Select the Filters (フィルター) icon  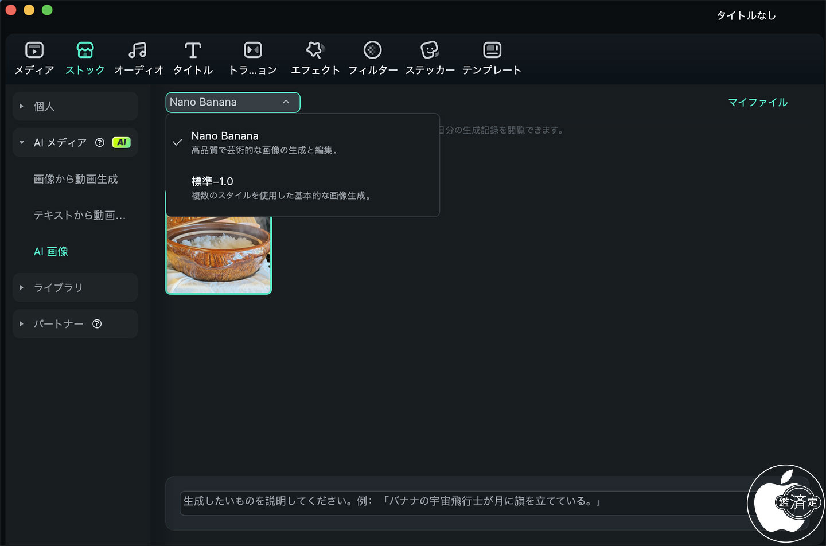point(372,50)
